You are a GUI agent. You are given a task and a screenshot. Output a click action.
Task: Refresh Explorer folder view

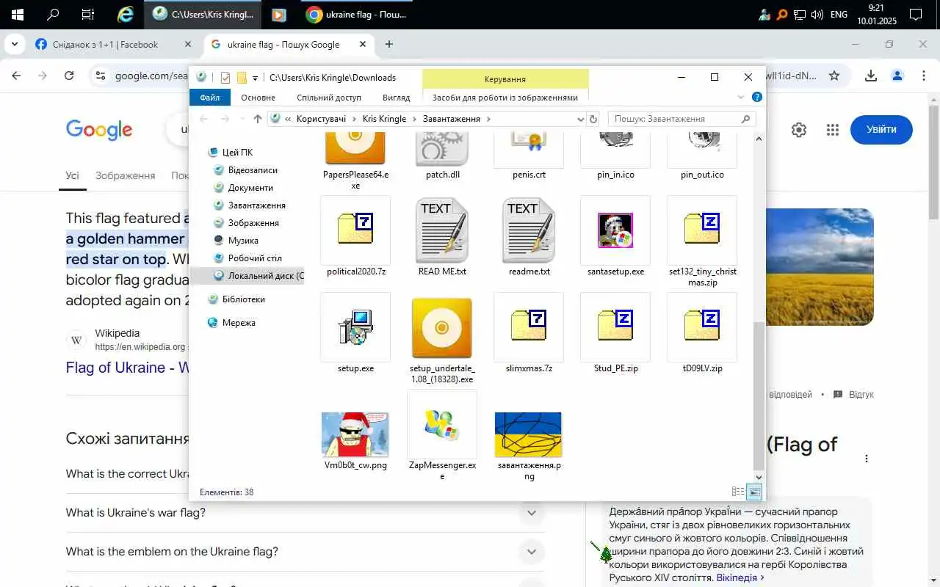coord(593,119)
